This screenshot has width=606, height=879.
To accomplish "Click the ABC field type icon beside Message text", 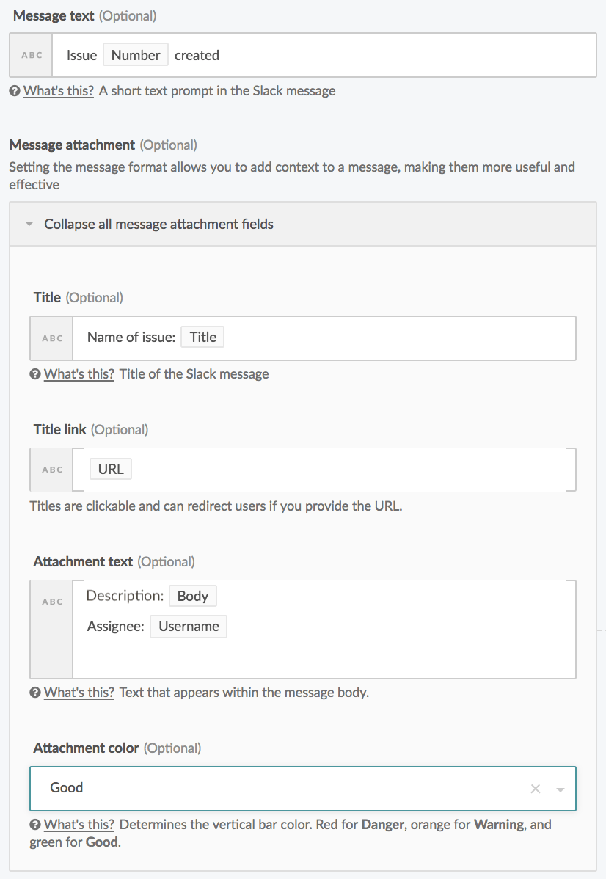I will [30, 54].
